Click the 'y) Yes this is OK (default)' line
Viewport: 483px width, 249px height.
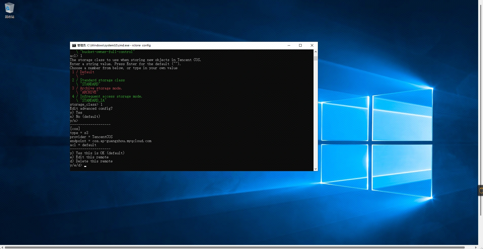pos(97,153)
